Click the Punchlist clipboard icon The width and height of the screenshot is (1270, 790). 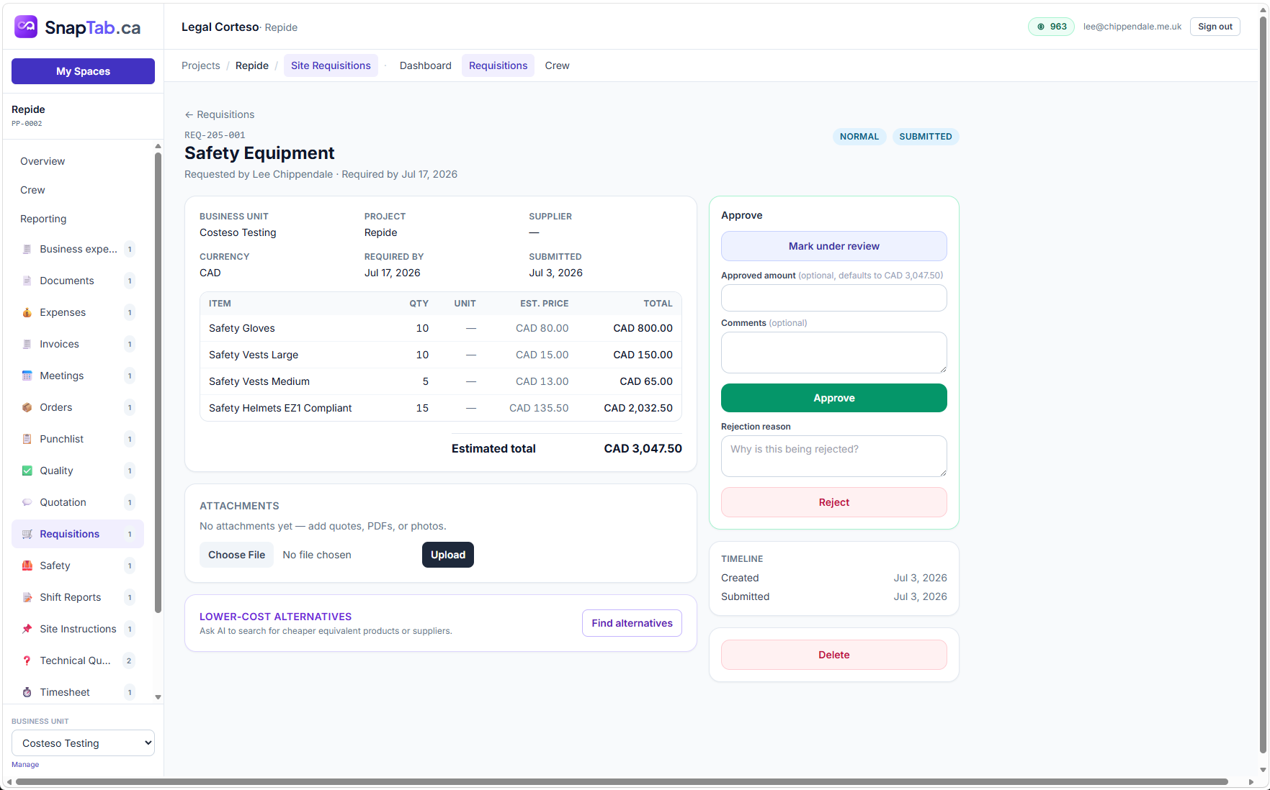[x=27, y=440]
